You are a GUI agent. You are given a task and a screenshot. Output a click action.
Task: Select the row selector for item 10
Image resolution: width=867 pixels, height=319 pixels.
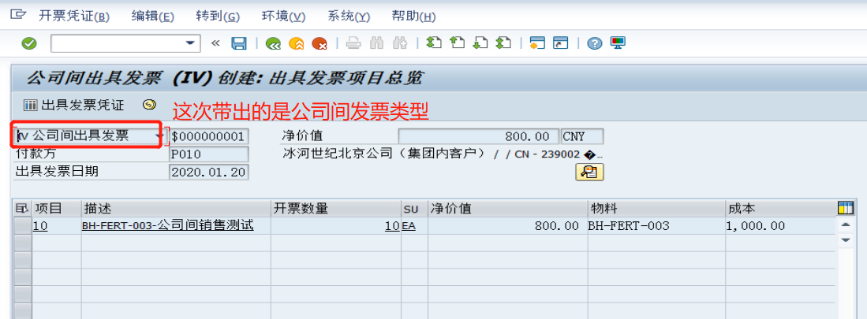(21, 226)
